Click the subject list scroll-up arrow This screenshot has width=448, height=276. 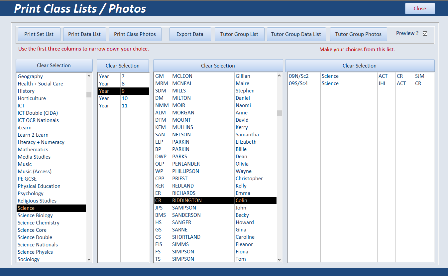89,76
